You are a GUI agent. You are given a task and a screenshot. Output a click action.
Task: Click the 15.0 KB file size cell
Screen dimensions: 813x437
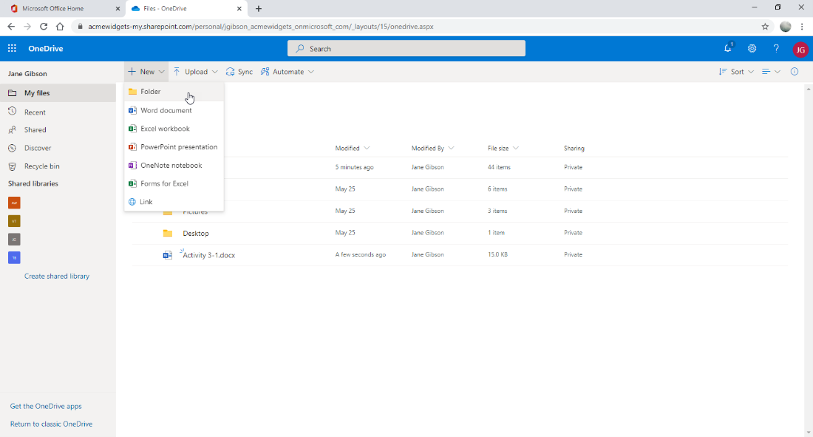497,254
